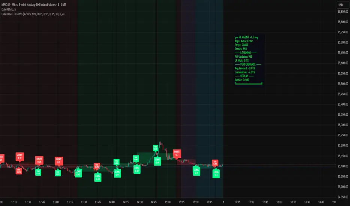This screenshot has height=206, width=350.
Task: Click the 14:45 time axis label
Action: click(x=154, y=202)
